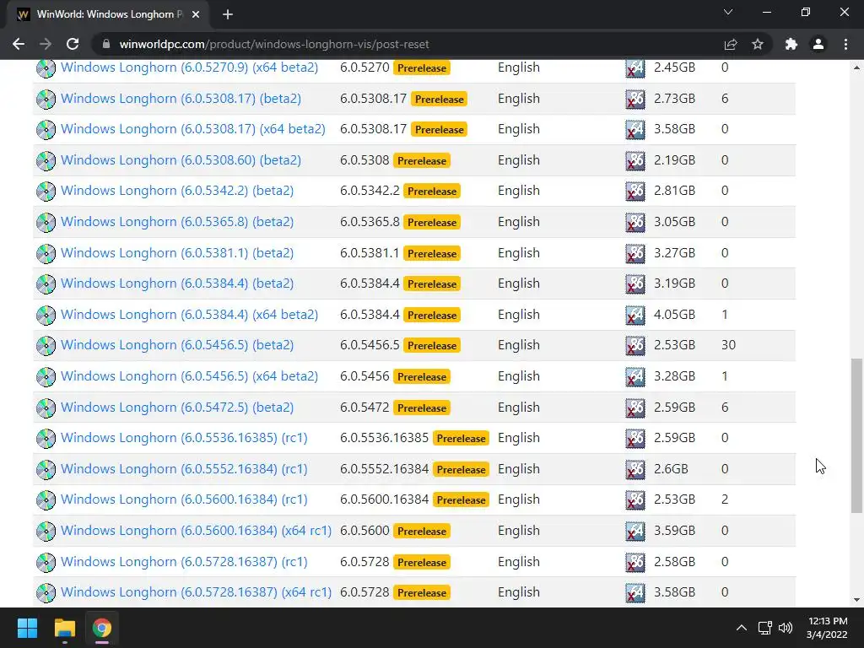Open Windows Longhorn (6.0.5536.16385) (rc1) link
The width and height of the screenshot is (864, 648).
pos(184,438)
